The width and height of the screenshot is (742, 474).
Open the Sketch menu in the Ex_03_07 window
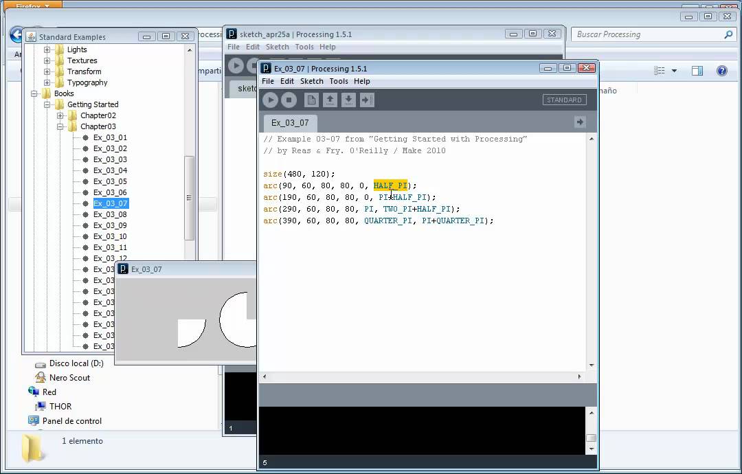tap(311, 81)
